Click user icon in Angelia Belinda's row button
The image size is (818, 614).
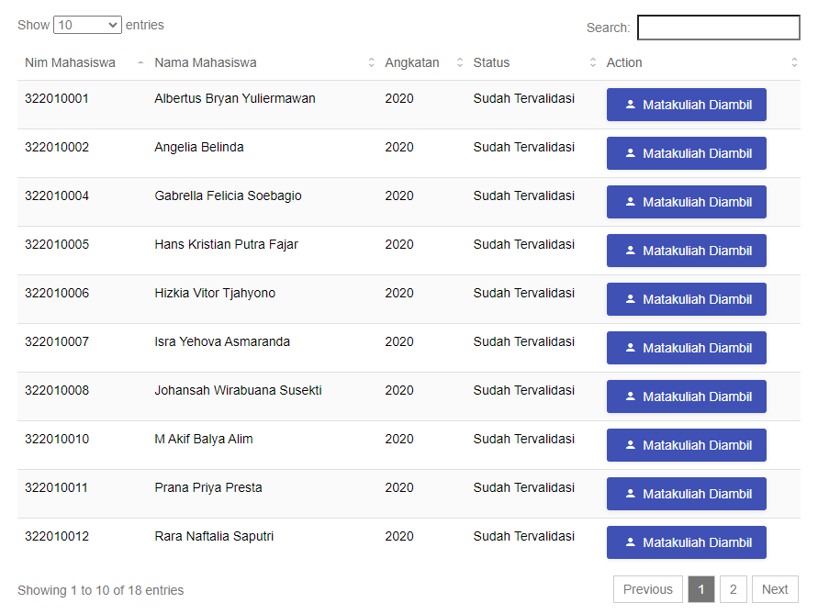pos(630,153)
